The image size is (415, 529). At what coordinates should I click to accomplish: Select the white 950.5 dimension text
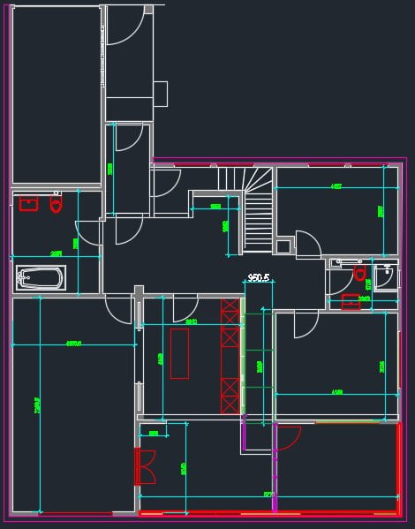click(259, 277)
